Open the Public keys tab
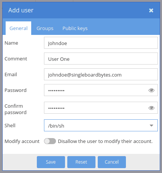 75,28
